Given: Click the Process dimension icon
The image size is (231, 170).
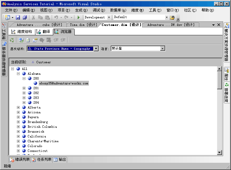Looking at the screenshot, I should tap(12, 40).
